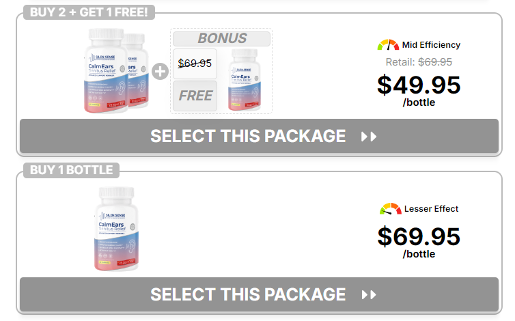Click the FREE bonus box
This screenshot has height=321, width=515.
click(x=195, y=96)
